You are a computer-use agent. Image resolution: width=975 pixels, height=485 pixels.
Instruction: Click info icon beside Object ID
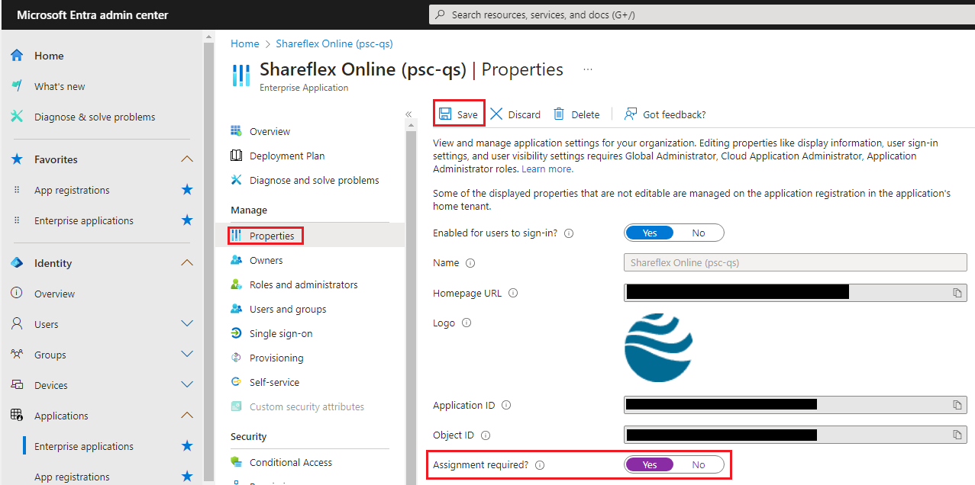point(486,435)
